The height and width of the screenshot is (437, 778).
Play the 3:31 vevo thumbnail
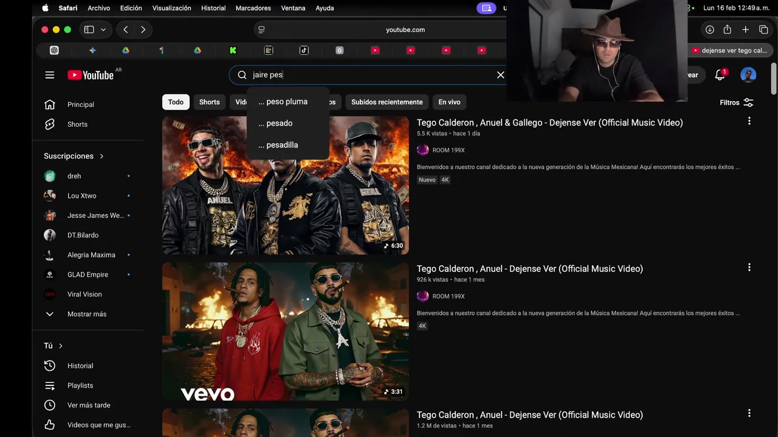(286, 331)
